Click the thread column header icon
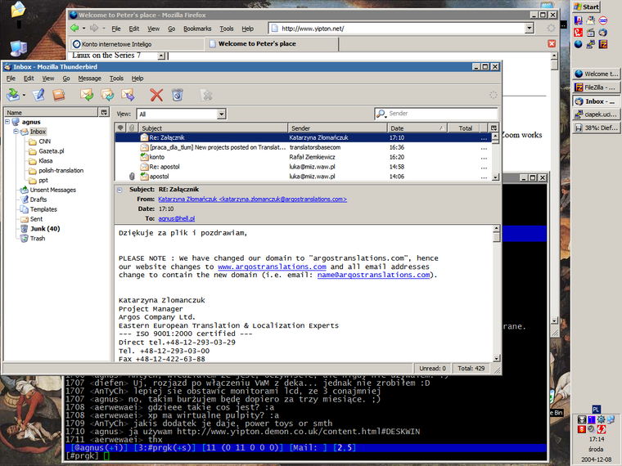This screenshot has height=466, width=622. (120, 128)
